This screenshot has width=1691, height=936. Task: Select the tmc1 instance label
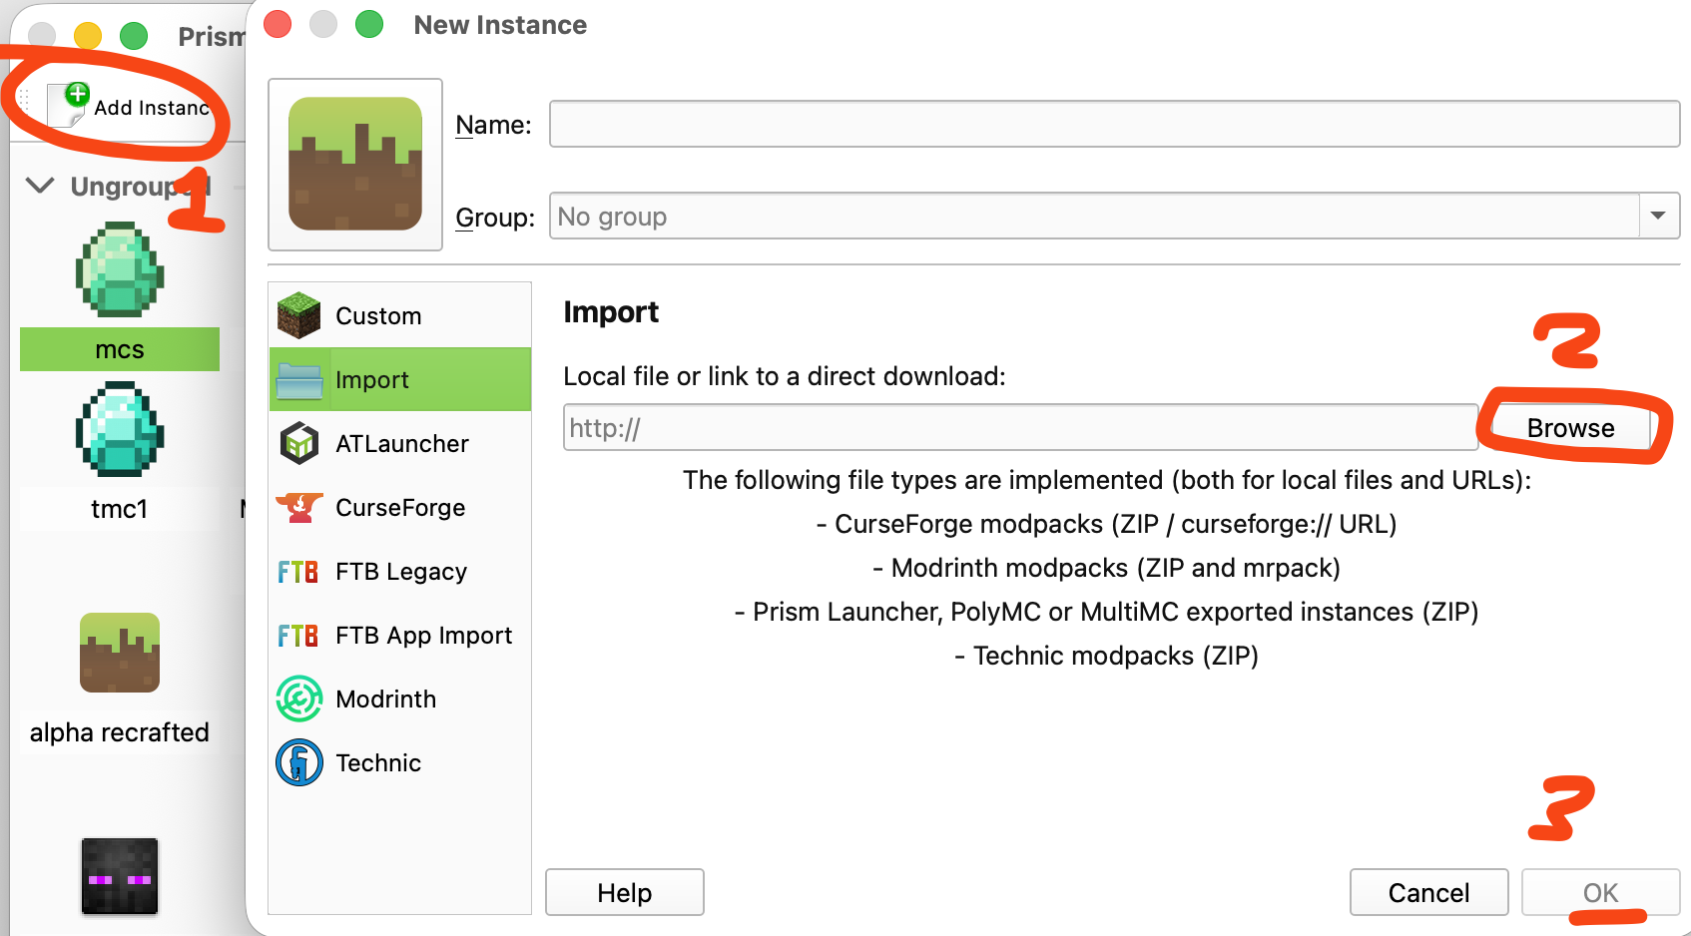click(x=120, y=509)
